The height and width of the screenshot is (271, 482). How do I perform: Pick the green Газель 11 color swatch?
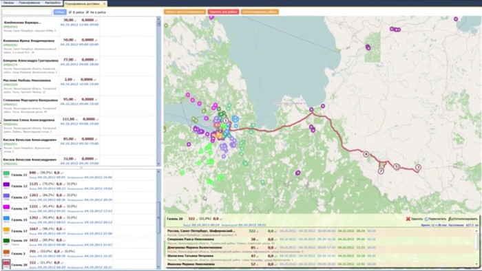coord(6,174)
